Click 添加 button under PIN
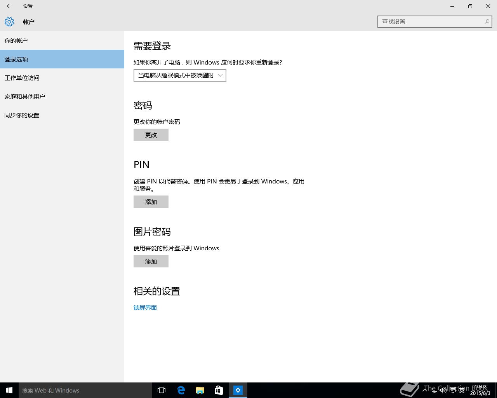The image size is (497, 398). point(151,202)
